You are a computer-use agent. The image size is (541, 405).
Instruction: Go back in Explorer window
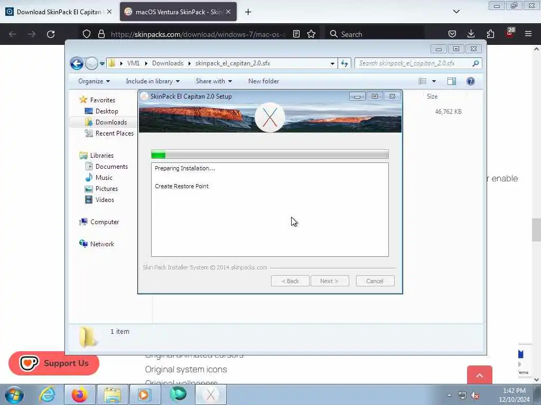[77, 63]
